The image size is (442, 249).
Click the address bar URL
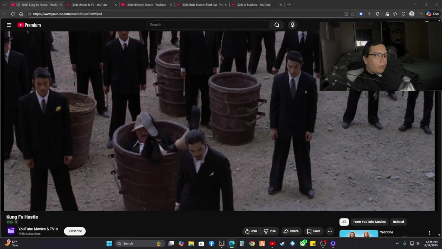pyautogui.click(x=68, y=14)
